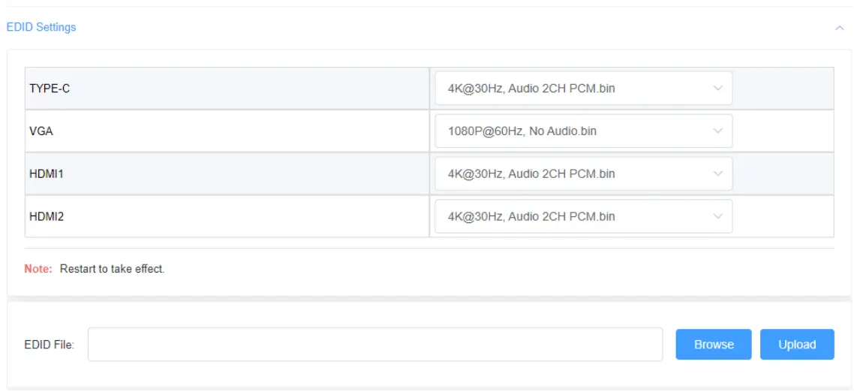This screenshot has width=854, height=392.
Task: Click the 'EDID File:' label
Action: click(x=49, y=345)
